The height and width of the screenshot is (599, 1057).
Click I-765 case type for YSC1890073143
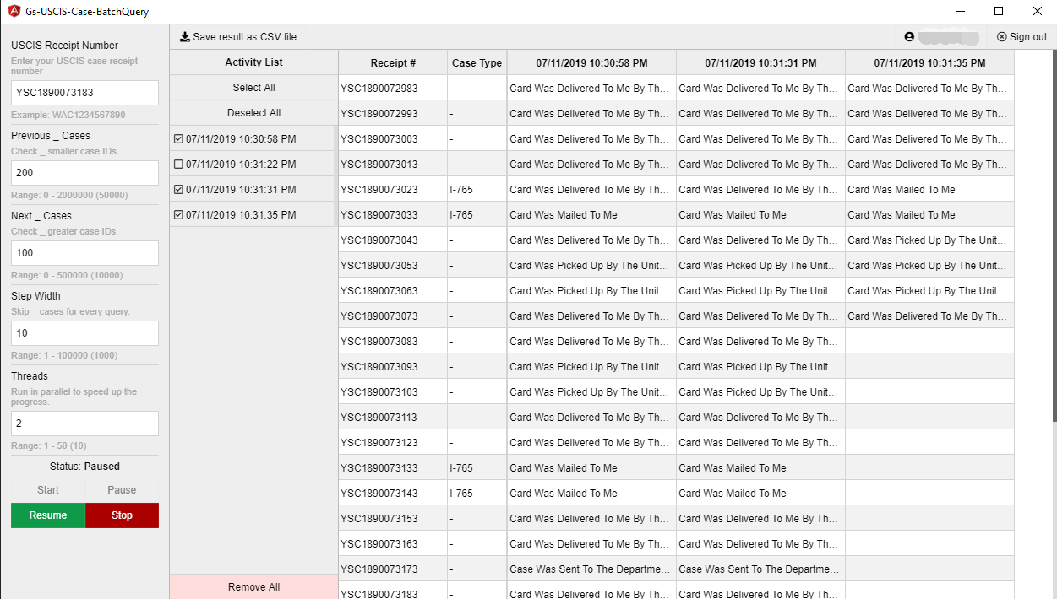(x=477, y=494)
